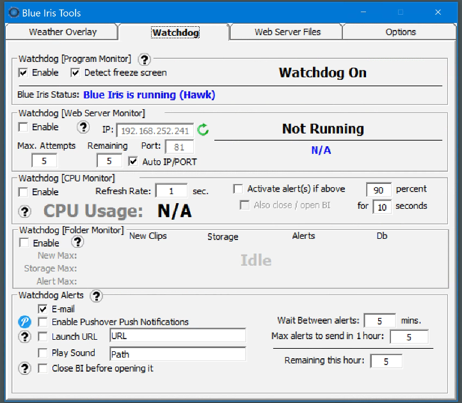
Task: Click the Db column label
Action: [382, 236]
